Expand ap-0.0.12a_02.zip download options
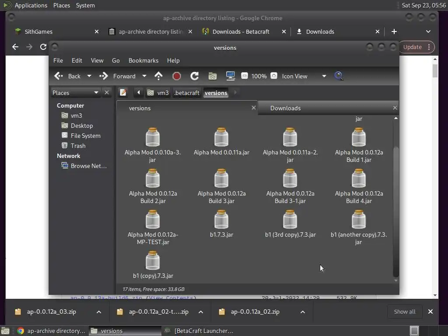448x336 pixels. click(x=303, y=311)
